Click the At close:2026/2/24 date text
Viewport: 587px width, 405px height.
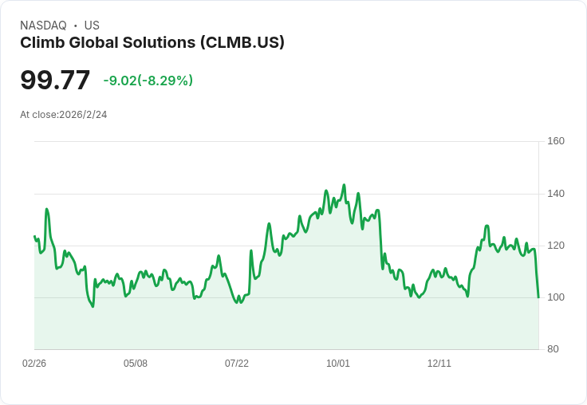click(x=63, y=115)
